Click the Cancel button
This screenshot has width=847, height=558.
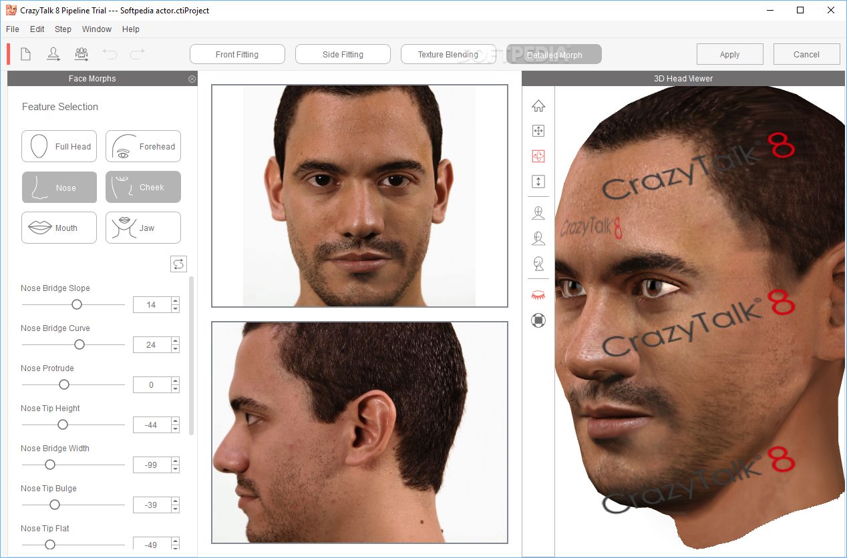(x=806, y=55)
